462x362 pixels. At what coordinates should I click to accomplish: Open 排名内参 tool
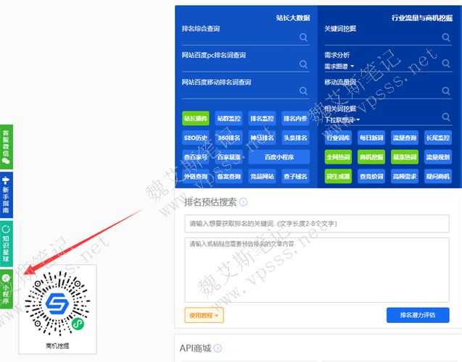(295, 119)
